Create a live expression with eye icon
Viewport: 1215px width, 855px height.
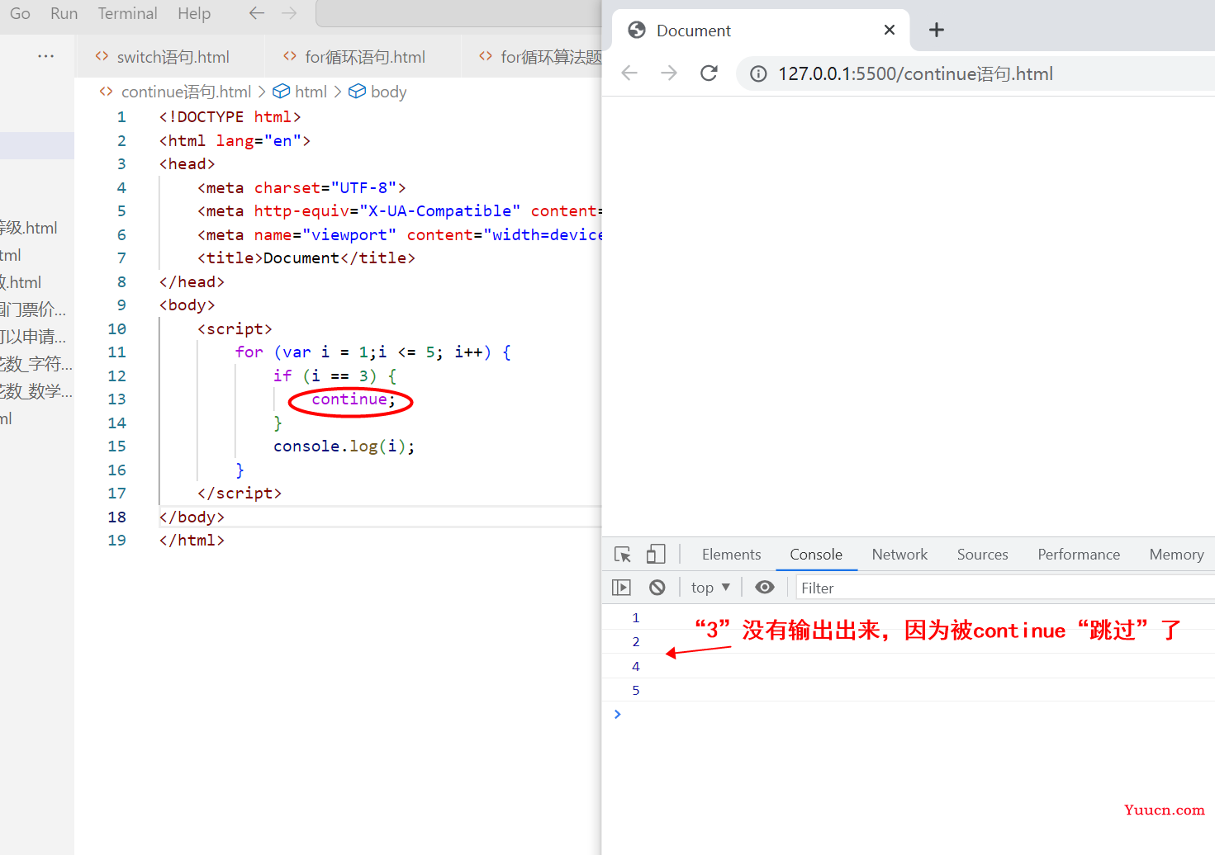[765, 587]
